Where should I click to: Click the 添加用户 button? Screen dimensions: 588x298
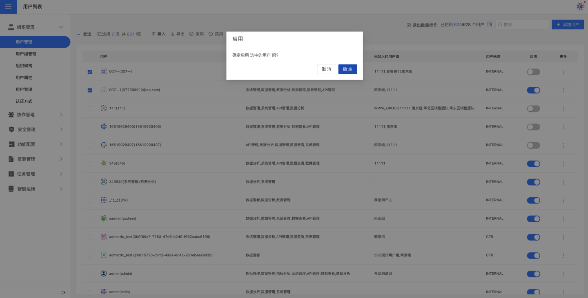pyautogui.click(x=568, y=24)
